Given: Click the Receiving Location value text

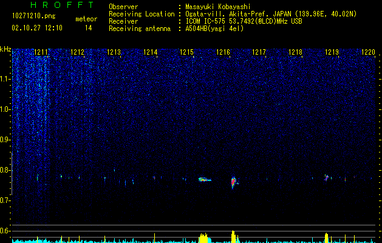Looking at the screenshot, I should [x=271, y=14].
